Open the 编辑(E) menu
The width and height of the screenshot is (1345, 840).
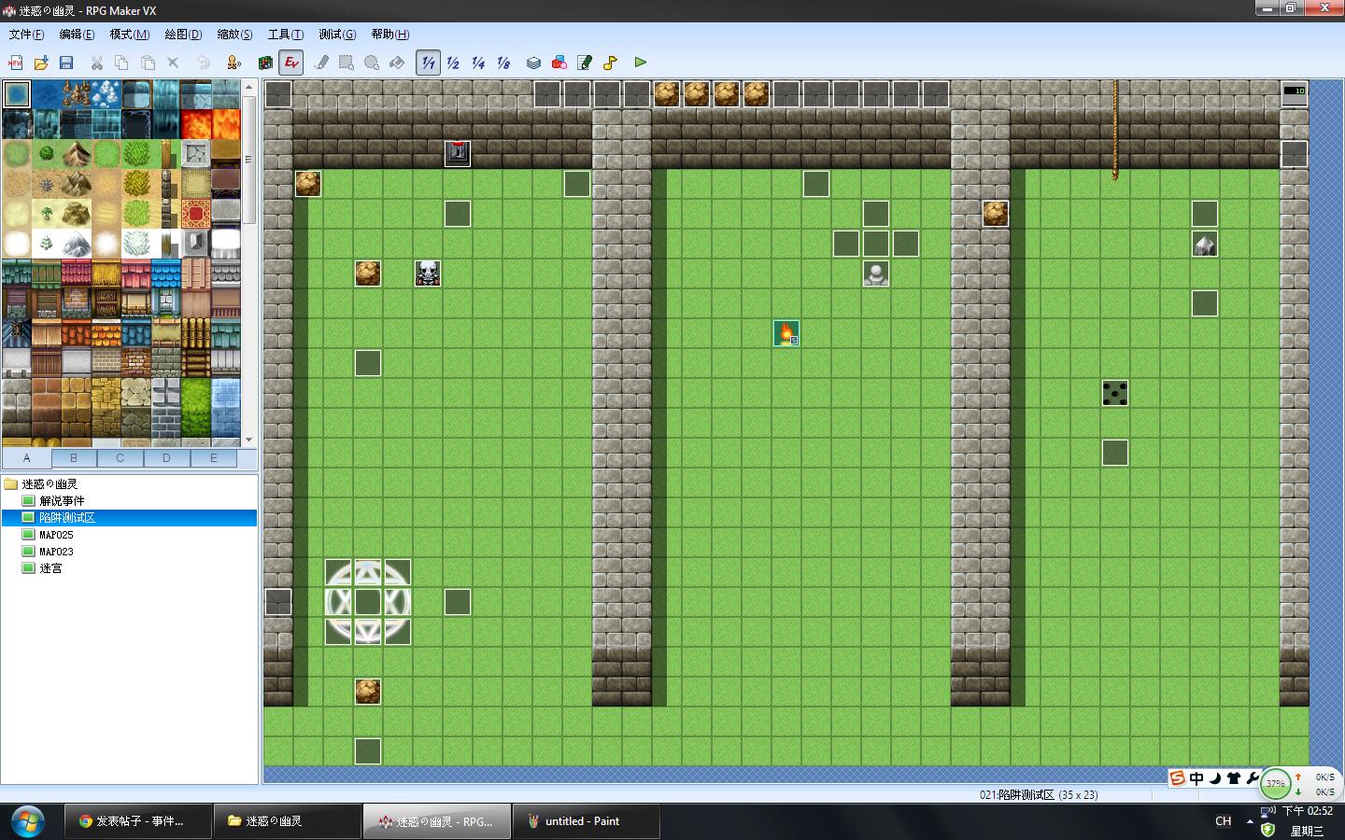pos(77,35)
